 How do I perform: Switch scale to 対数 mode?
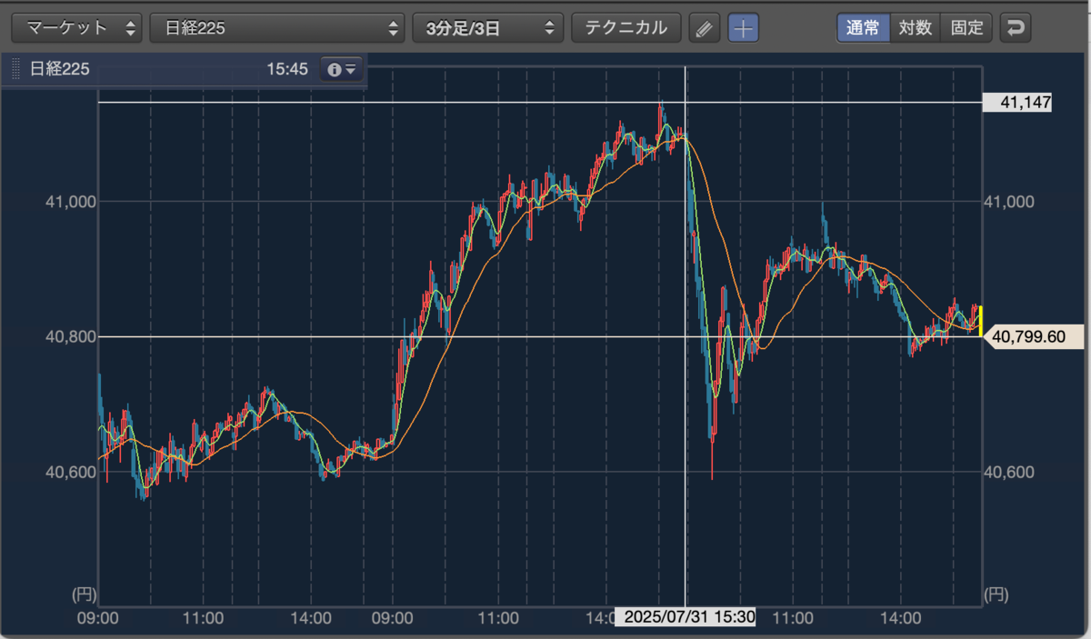click(x=915, y=27)
